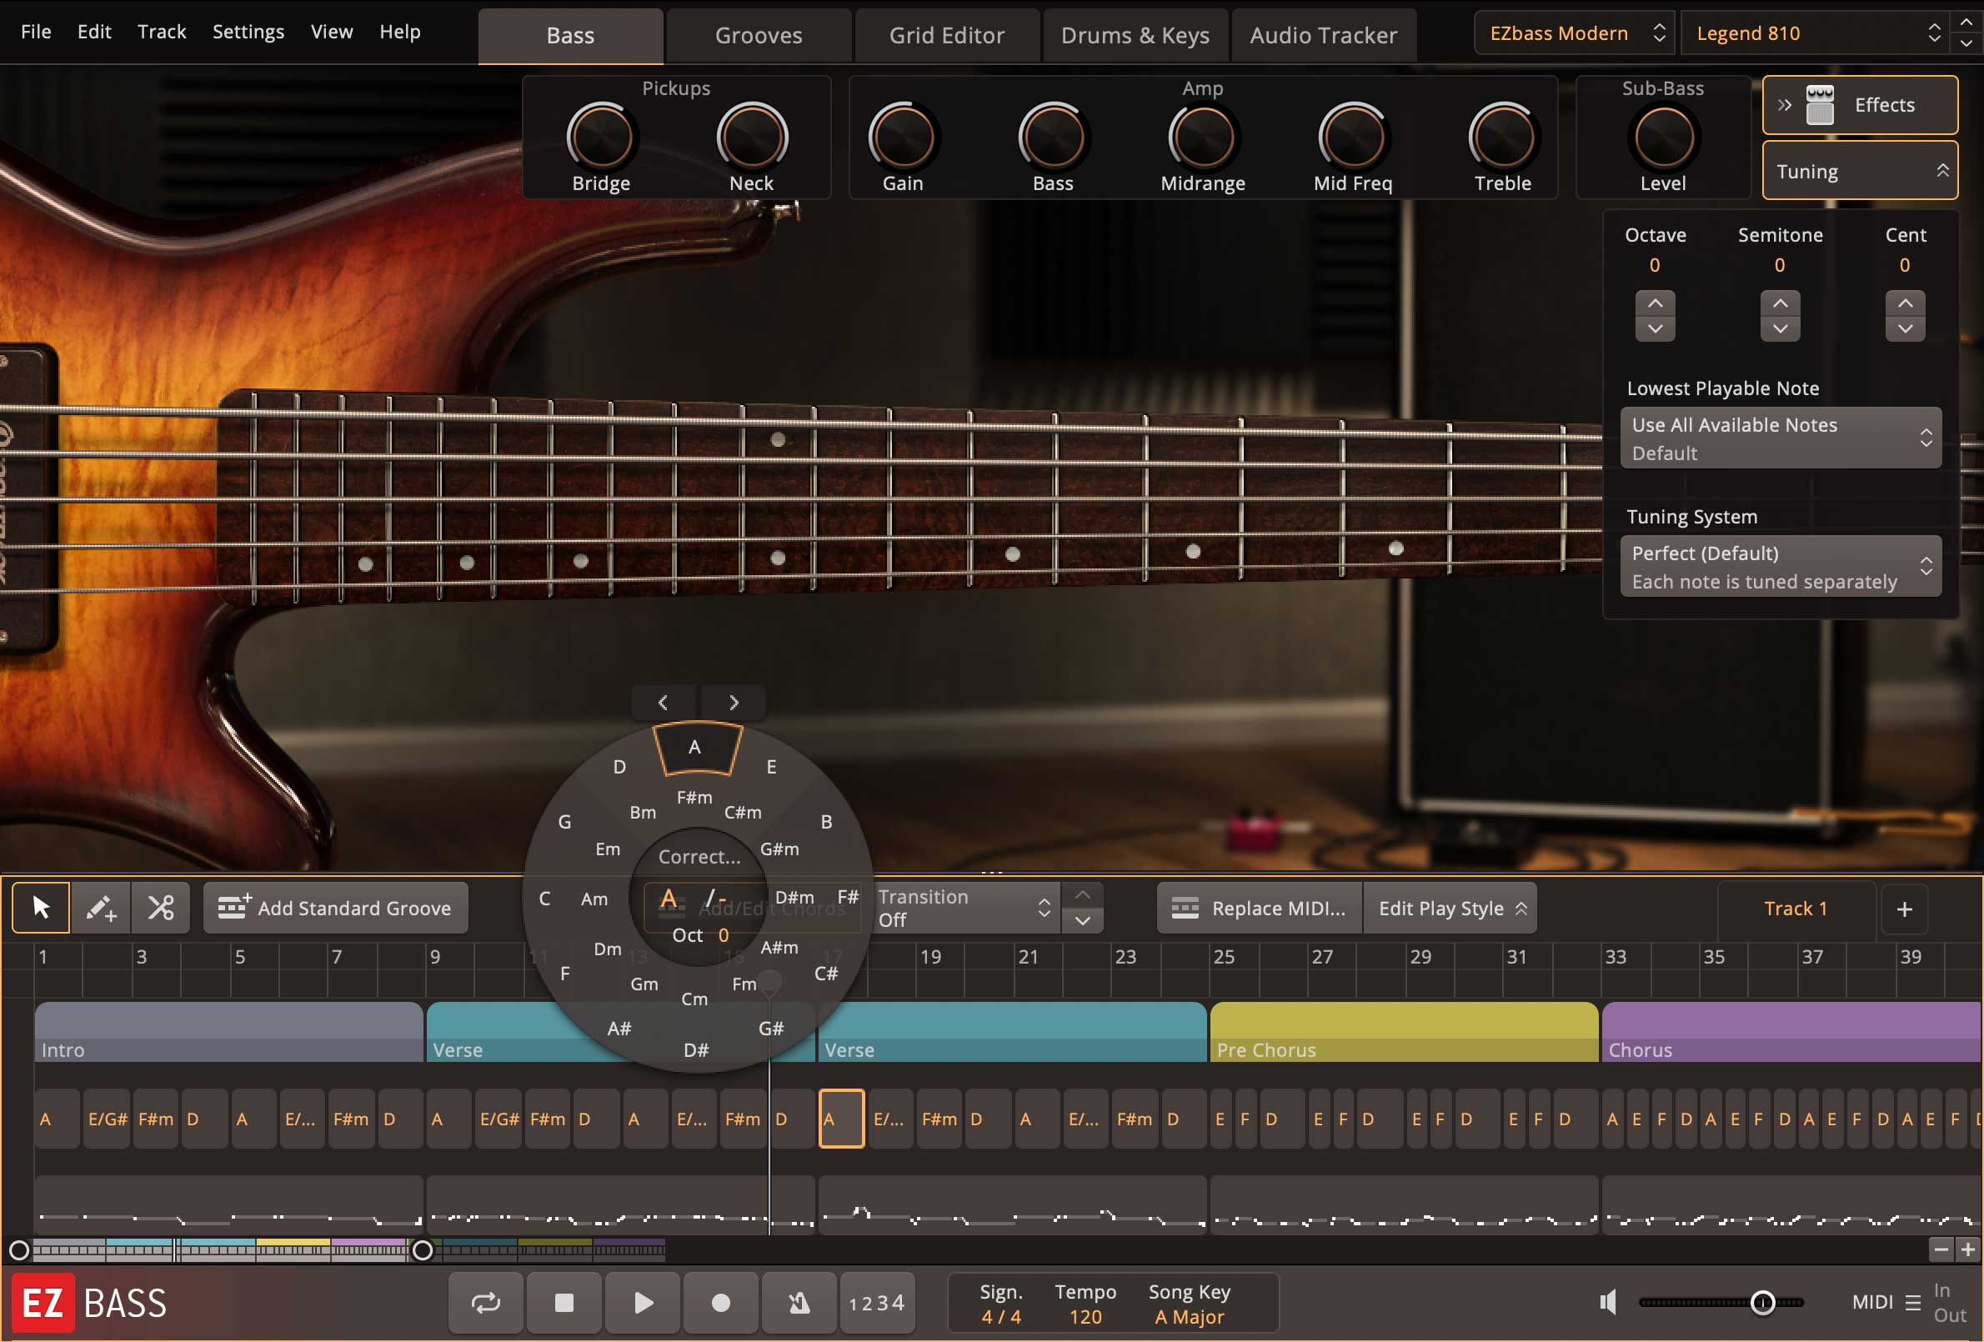Open the Tuning System dropdown
The width and height of the screenshot is (1984, 1342).
pos(1780,566)
